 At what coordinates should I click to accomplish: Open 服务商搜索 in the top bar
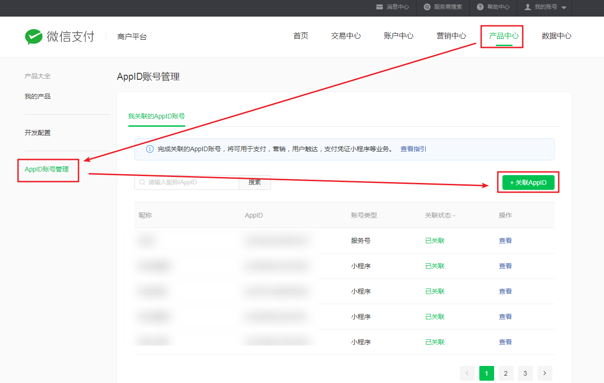tap(448, 7)
